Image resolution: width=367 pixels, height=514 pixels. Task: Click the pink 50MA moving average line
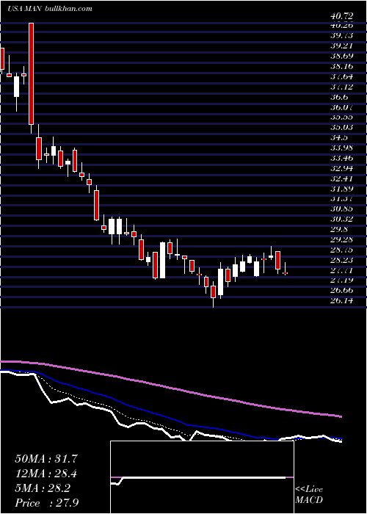(170, 388)
